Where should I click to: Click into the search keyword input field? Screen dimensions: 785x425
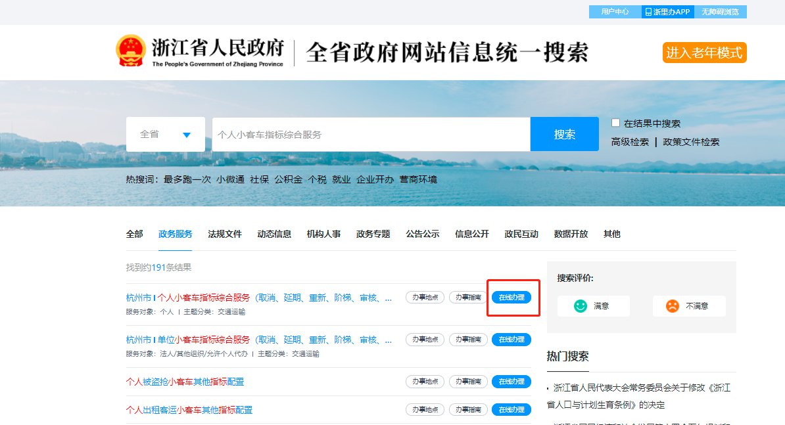pos(371,135)
